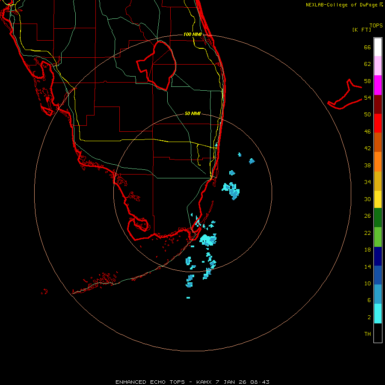This screenshot has width=385, height=385.
Task: Click the '30' legend value label
Action: click(367, 199)
